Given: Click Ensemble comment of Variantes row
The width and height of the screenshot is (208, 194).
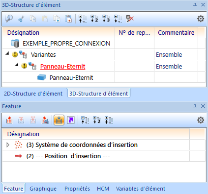Looking at the screenshot, I should 169,54.
